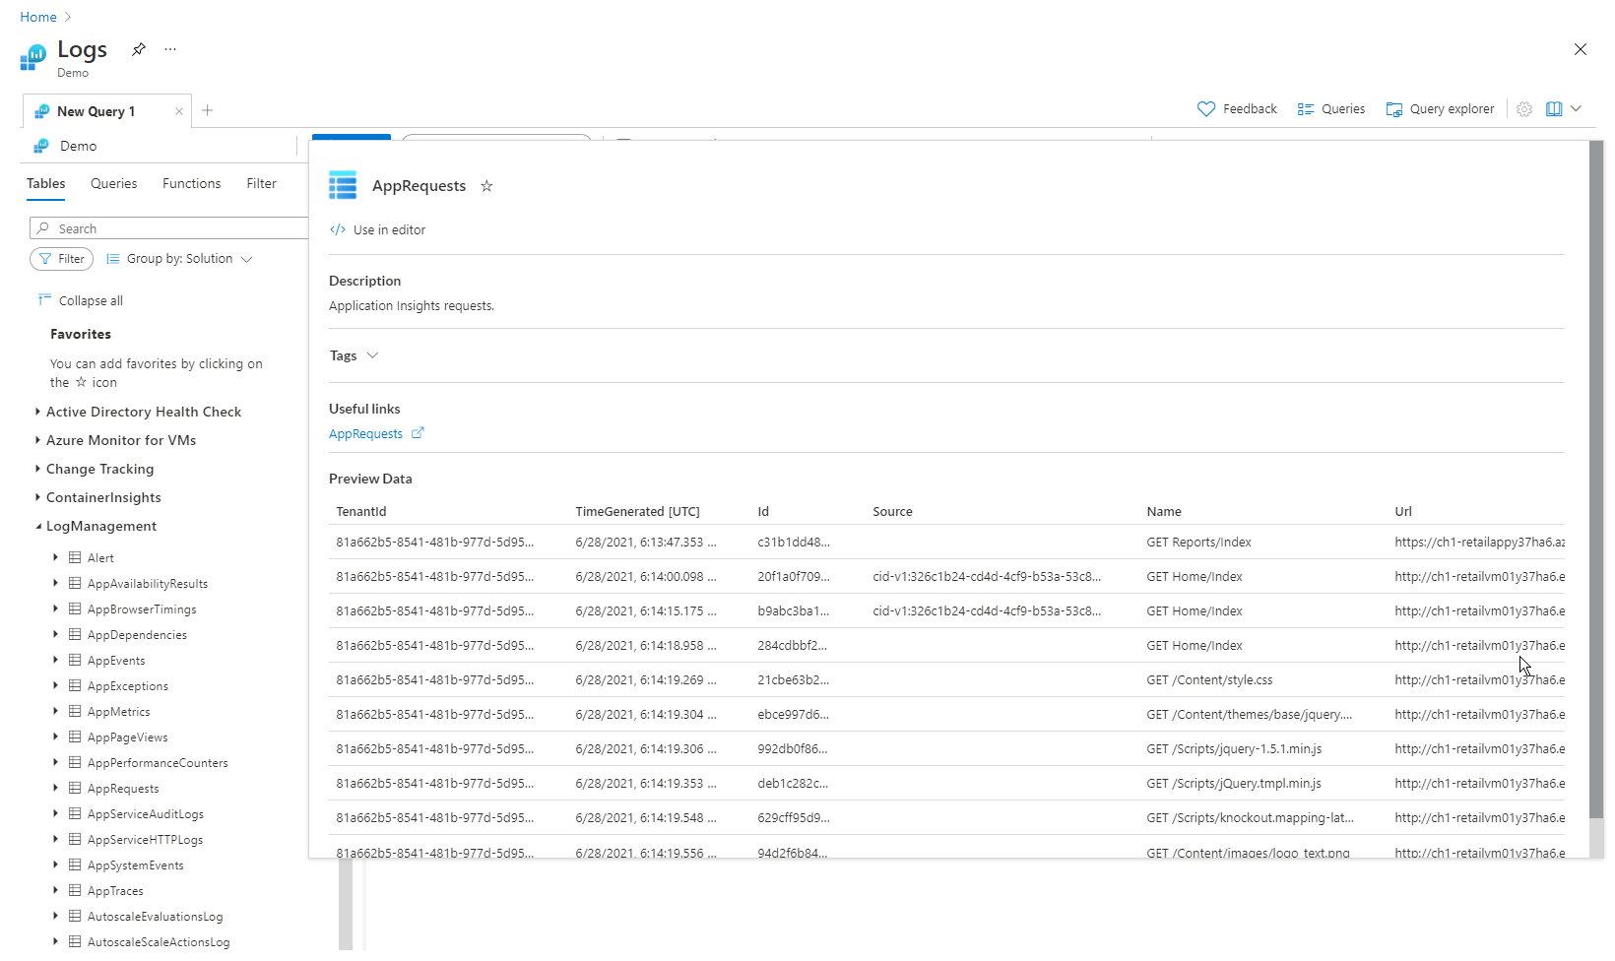Image resolution: width=1615 pixels, height=961 pixels.
Task: Close the Logs blade with the X
Action: coord(1581,49)
